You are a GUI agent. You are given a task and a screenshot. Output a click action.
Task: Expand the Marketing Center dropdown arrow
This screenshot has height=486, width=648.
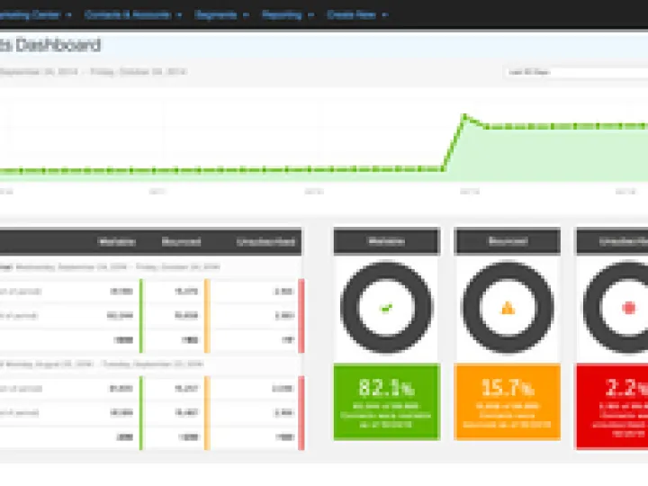click(x=69, y=15)
